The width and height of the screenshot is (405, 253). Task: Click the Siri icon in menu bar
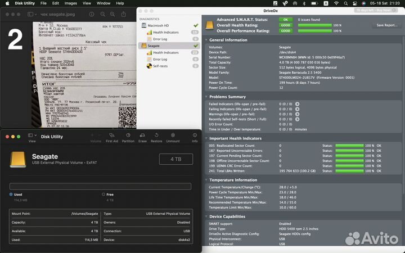tap(364, 3)
